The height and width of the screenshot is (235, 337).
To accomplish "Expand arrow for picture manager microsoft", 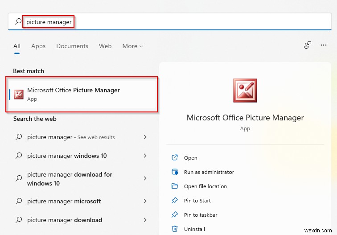I will coord(145,201).
